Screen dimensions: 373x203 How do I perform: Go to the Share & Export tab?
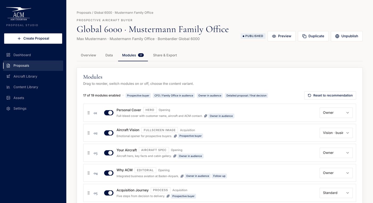point(165,55)
